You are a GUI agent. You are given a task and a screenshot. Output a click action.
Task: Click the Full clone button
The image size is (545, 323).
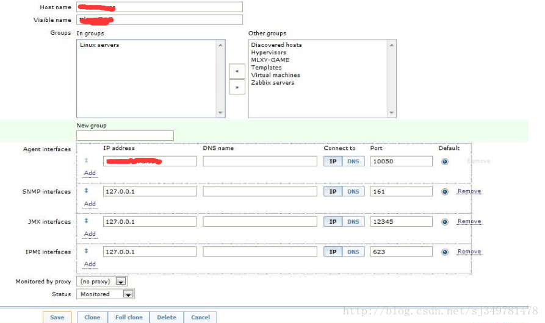129,318
